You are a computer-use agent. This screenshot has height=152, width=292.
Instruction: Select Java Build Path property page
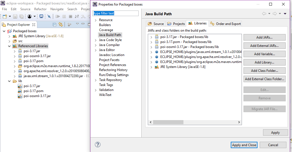click(x=110, y=35)
